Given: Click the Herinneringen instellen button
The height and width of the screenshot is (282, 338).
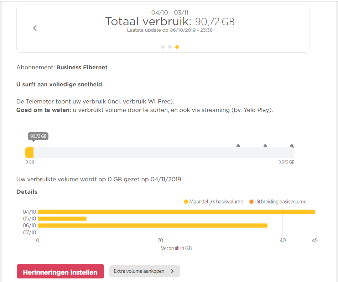Looking at the screenshot, I should coord(60,272).
